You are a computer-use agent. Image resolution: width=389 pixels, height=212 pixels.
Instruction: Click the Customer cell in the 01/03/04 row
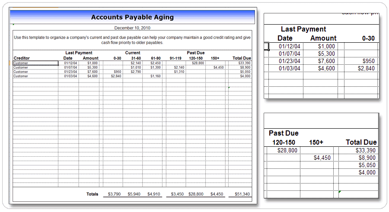35,76
